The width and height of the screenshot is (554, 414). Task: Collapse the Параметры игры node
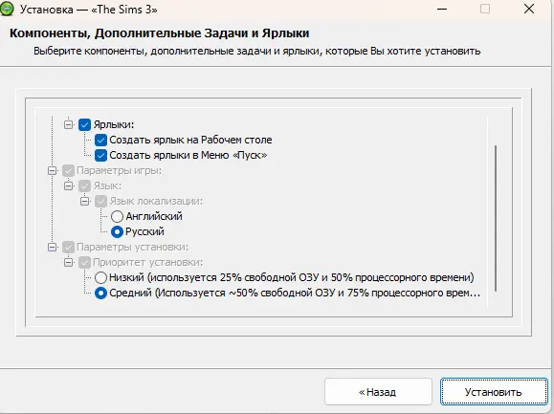click(53, 171)
